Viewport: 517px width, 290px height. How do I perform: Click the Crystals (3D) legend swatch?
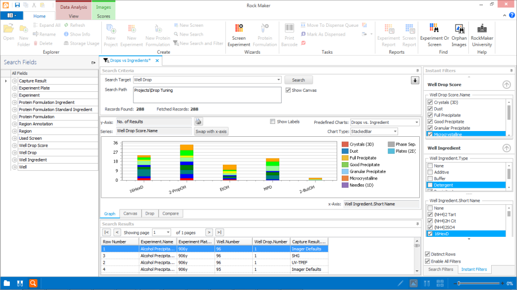point(345,144)
